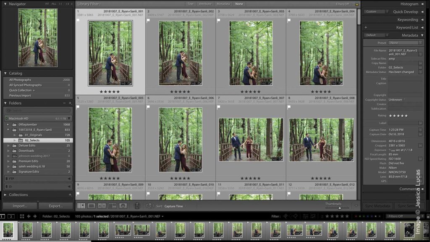Screen dimensions: 430x242
Task: Expand the Quick Develop panel
Action: [x=422, y=12]
